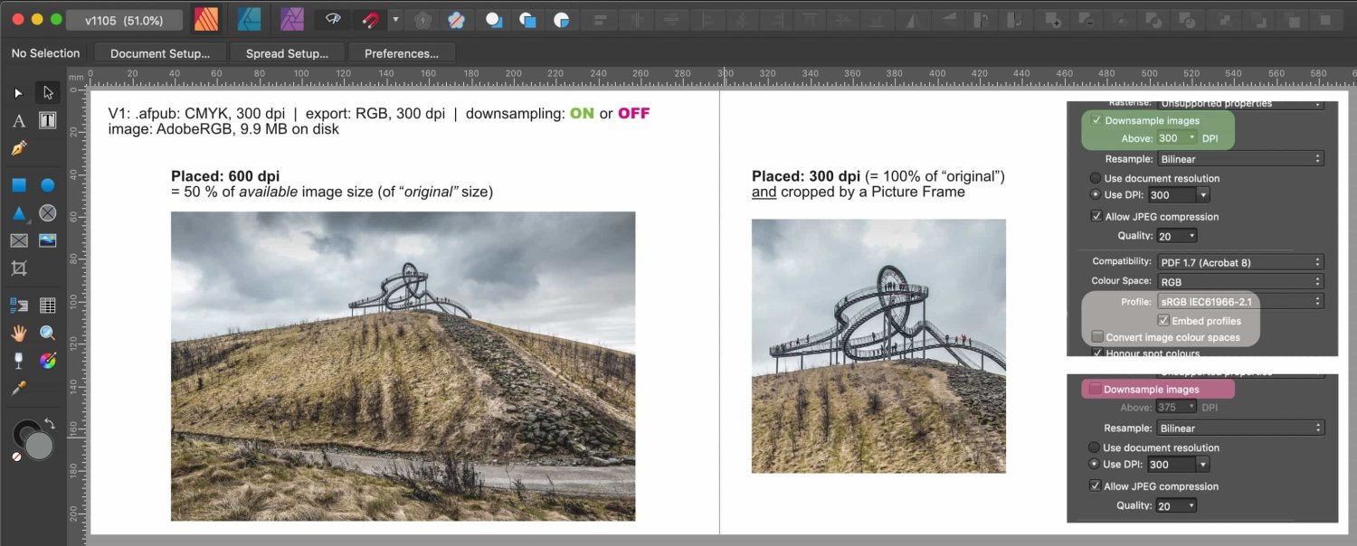The width and height of the screenshot is (1357, 546).
Task: Click the grey fill colour swatch
Action: tap(39, 446)
